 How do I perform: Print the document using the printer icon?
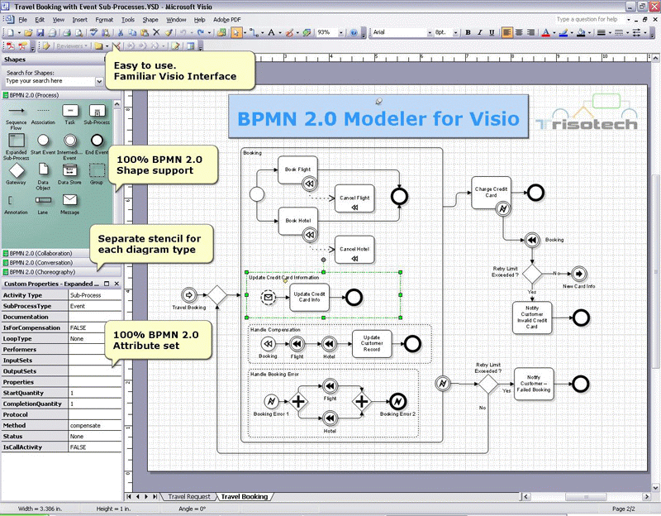[x=67, y=32]
